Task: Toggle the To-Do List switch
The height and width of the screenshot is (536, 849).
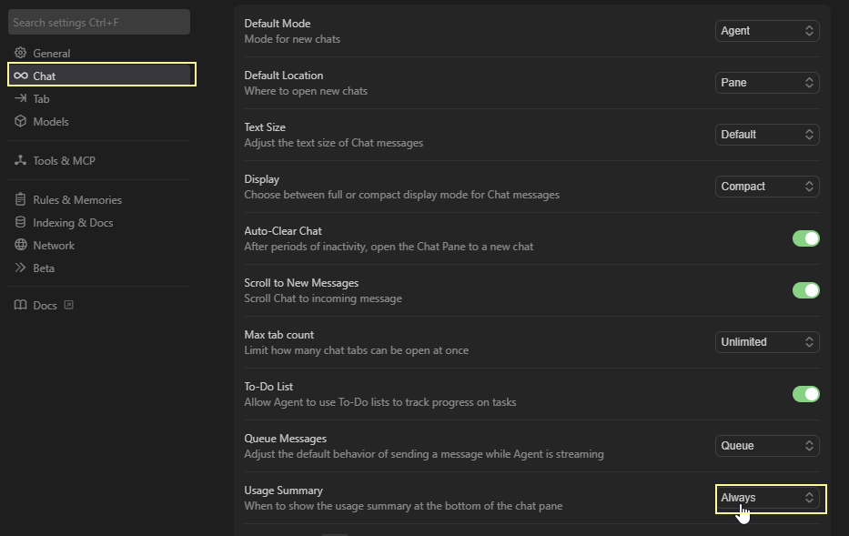Action: (x=805, y=394)
